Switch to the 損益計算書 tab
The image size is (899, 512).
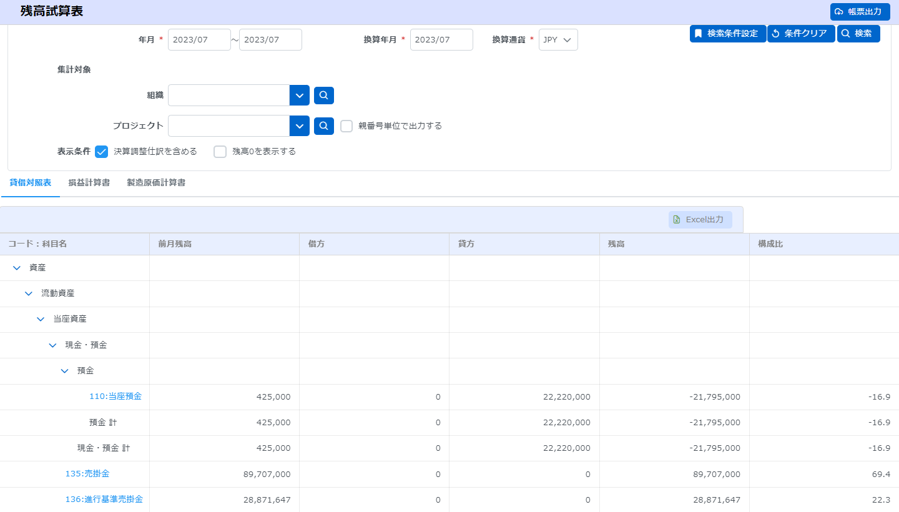pyautogui.click(x=89, y=183)
